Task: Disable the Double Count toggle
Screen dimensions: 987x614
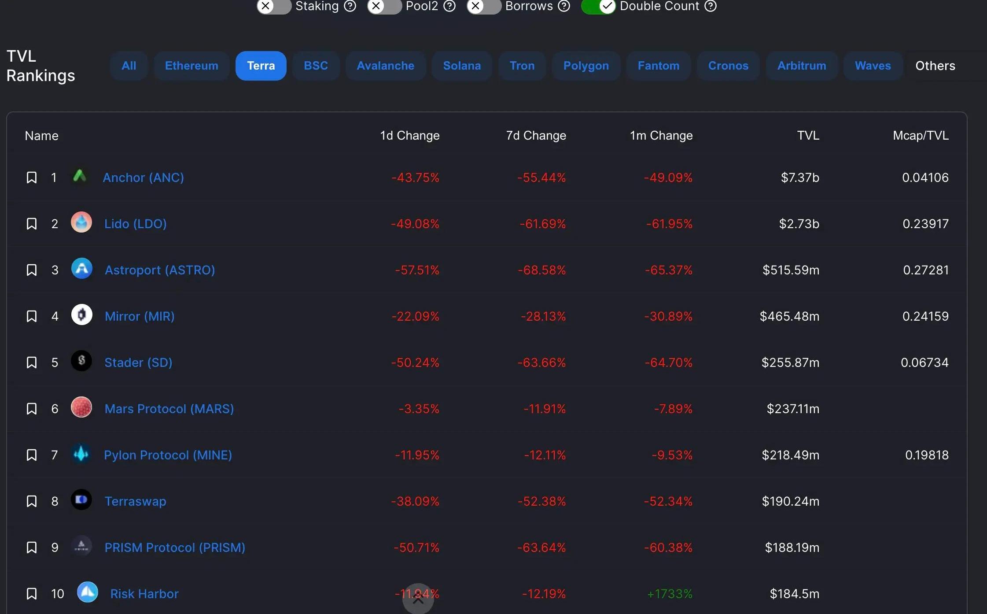Action: click(x=598, y=6)
